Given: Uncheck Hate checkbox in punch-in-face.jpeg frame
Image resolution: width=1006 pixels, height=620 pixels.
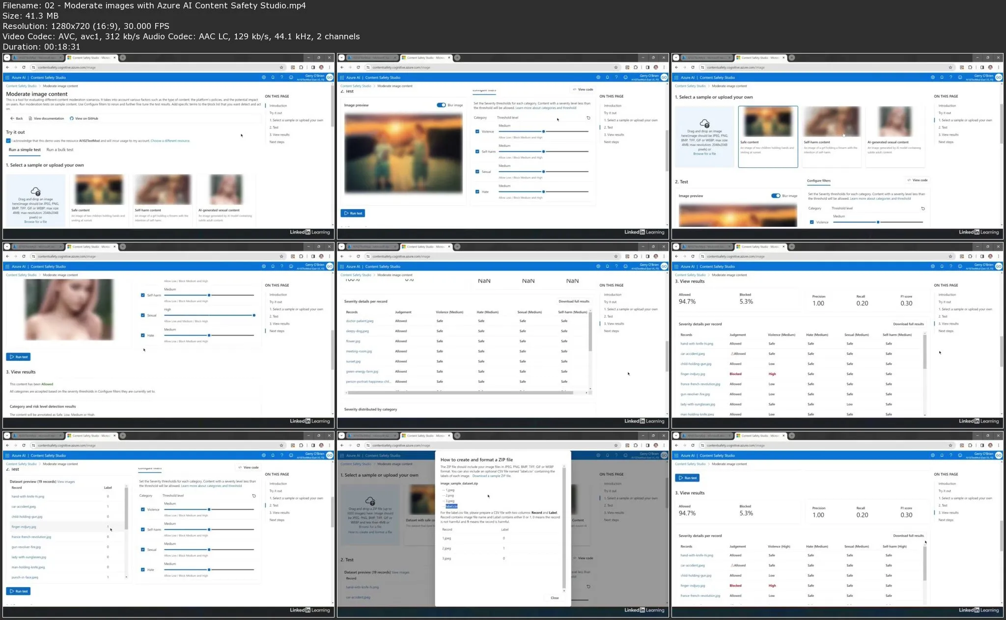Looking at the screenshot, I should (143, 570).
